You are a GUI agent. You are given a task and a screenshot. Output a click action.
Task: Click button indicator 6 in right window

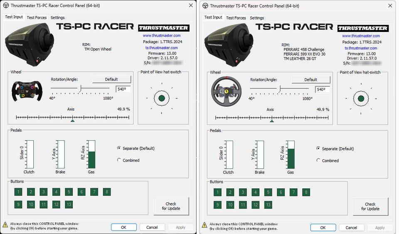click(x=281, y=192)
